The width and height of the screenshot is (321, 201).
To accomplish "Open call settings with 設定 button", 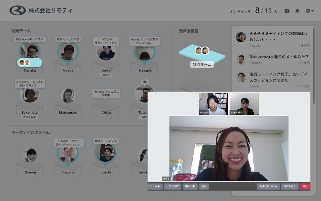I will (x=204, y=186).
